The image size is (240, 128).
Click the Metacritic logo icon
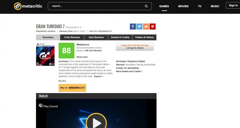pyautogui.click(x=18, y=6)
